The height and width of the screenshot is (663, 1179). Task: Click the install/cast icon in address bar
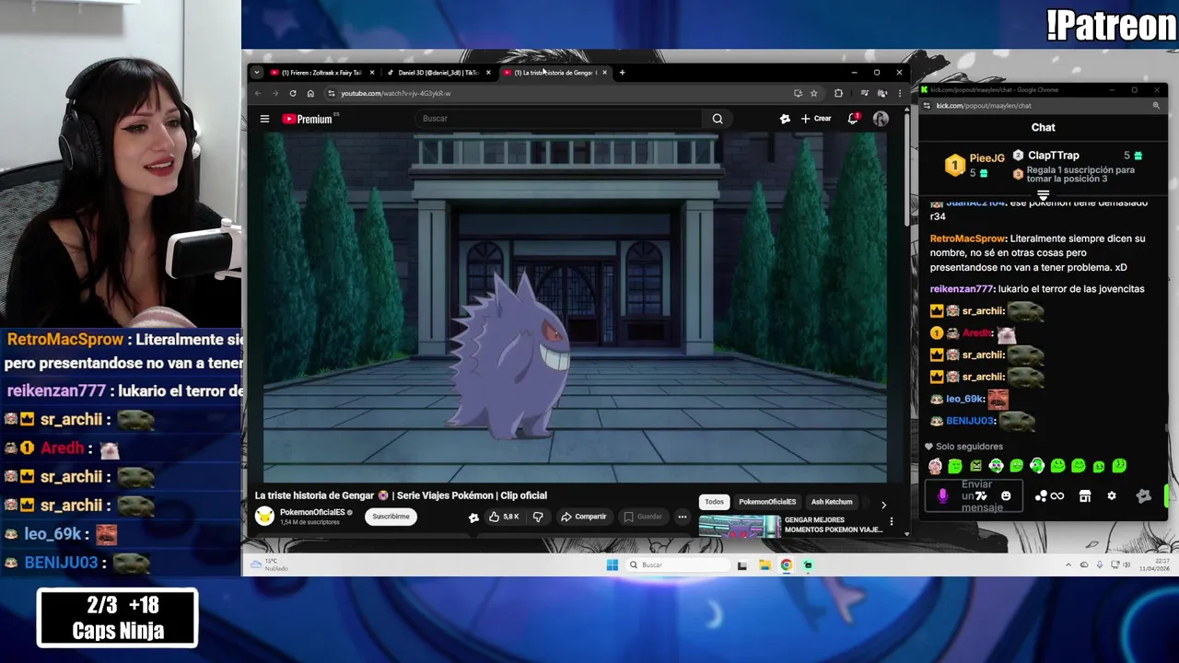pyautogui.click(x=798, y=93)
